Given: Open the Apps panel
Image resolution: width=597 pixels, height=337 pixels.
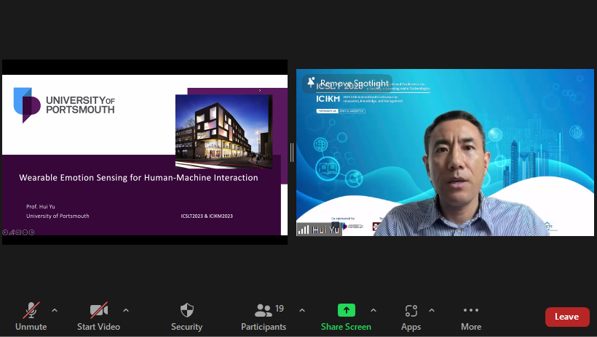Looking at the screenshot, I should coord(411,317).
